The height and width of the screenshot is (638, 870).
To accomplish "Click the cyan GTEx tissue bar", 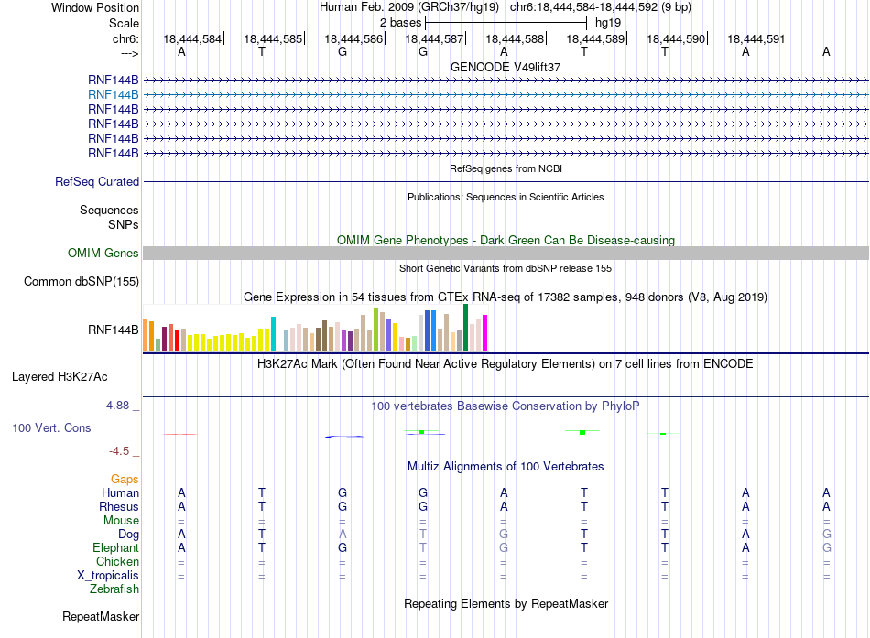I will tap(273, 334).
